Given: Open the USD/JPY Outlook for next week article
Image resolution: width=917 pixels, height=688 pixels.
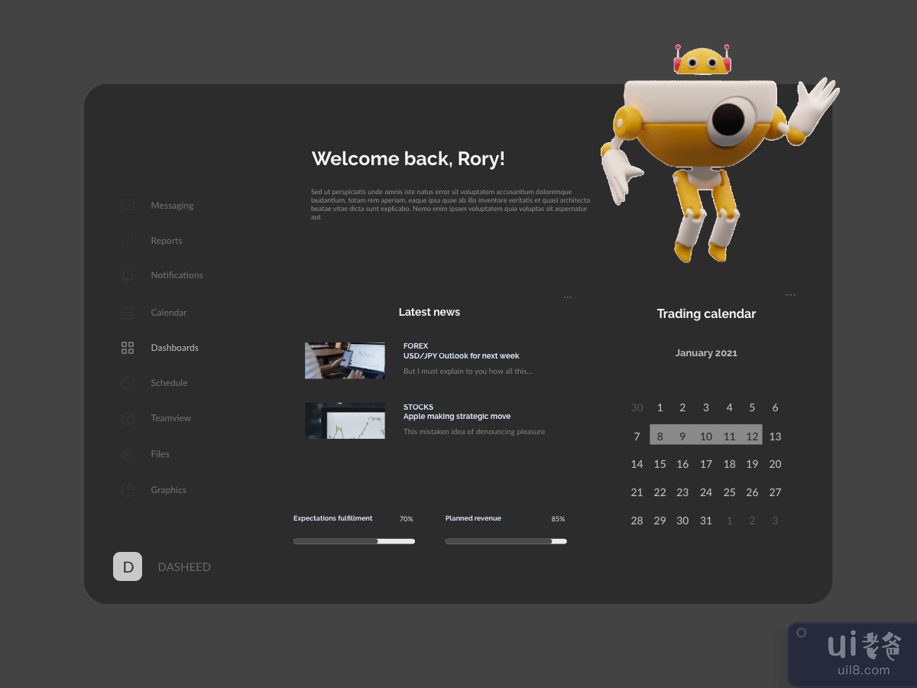Looking at the screenshot, I should [461, 356].
